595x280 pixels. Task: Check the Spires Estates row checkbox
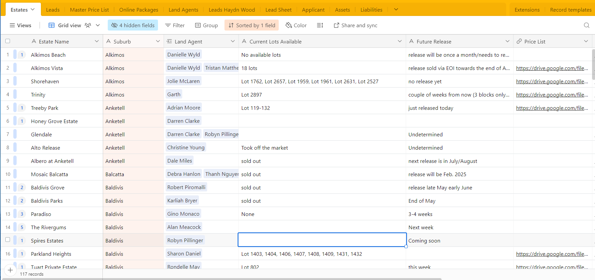[8, 240]
